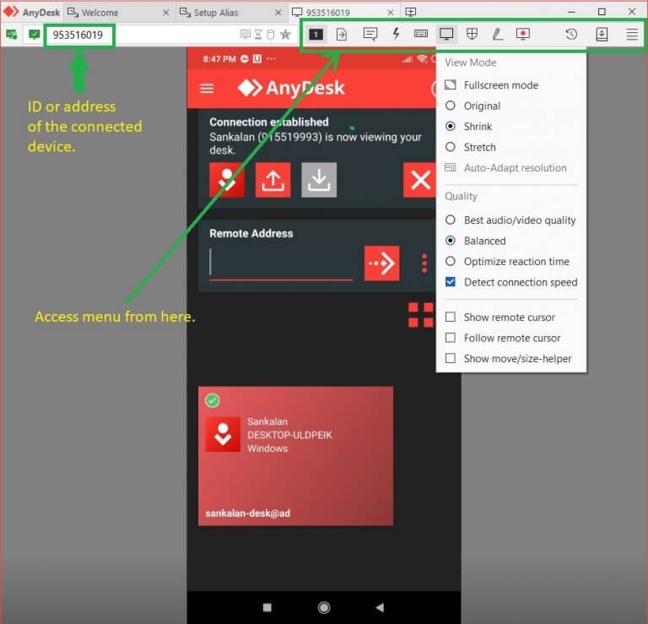This screenshot has height=624, width=648.
Task: Start session recording from toolbar icon
Action: (523, 34)
